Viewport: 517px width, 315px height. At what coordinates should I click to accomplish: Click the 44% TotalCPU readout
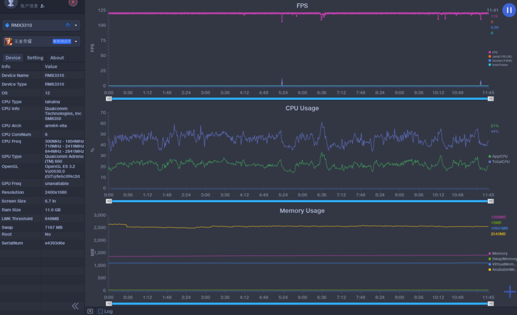tap(495, 132)
